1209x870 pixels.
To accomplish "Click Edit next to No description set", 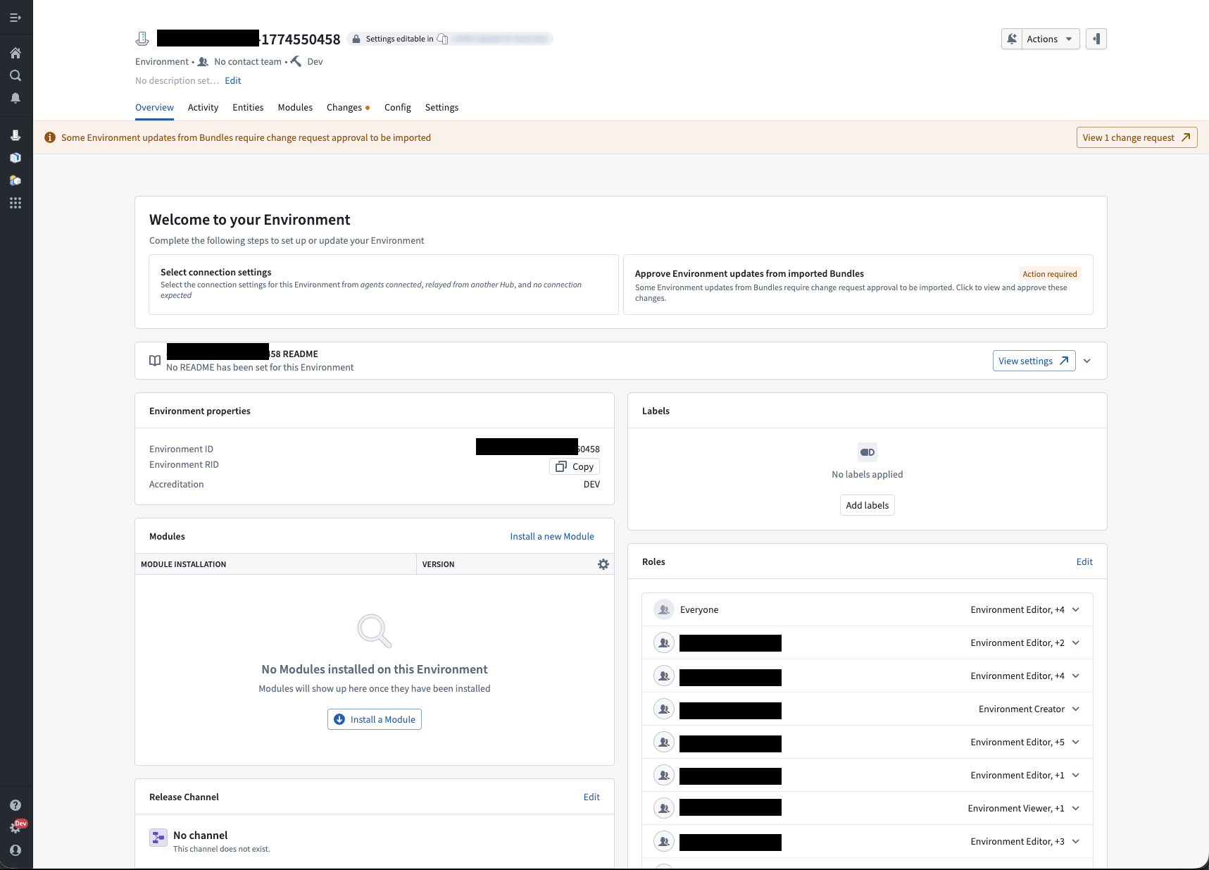I will [233, 80].
